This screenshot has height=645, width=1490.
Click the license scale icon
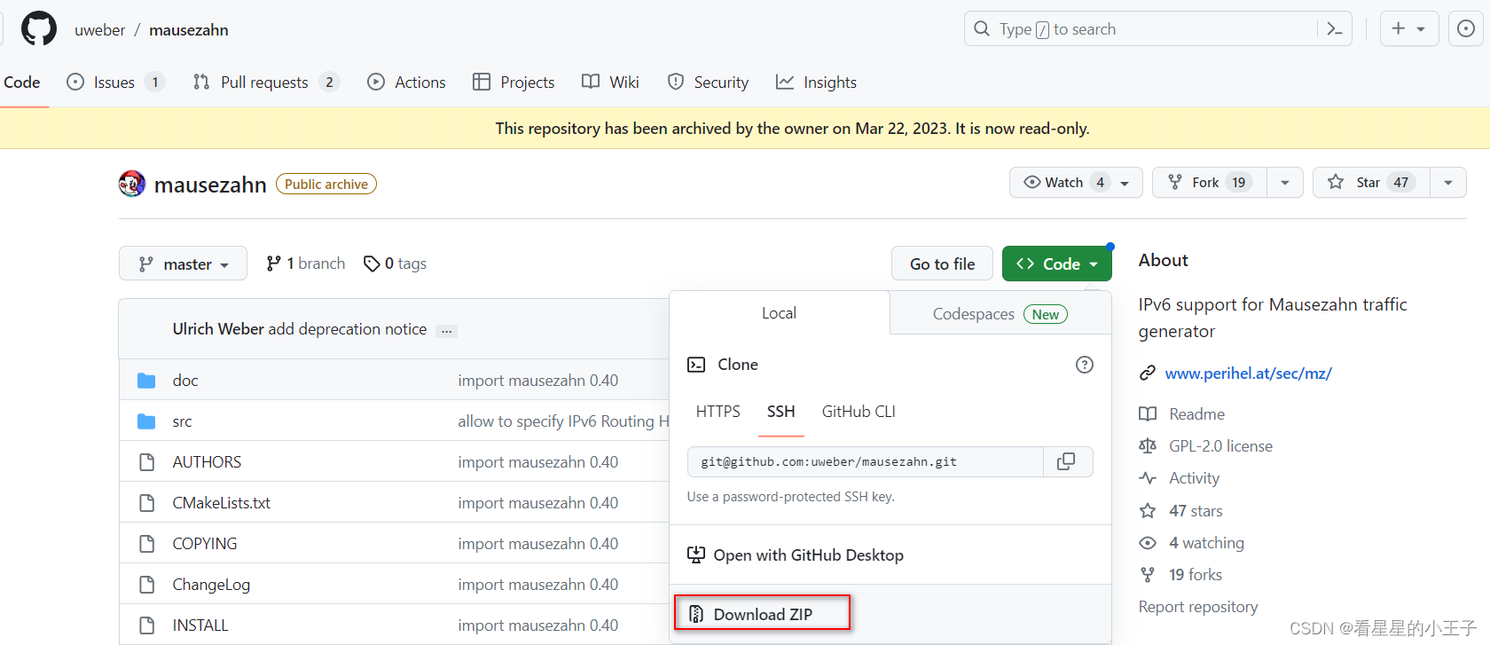tap(1148, 446)
